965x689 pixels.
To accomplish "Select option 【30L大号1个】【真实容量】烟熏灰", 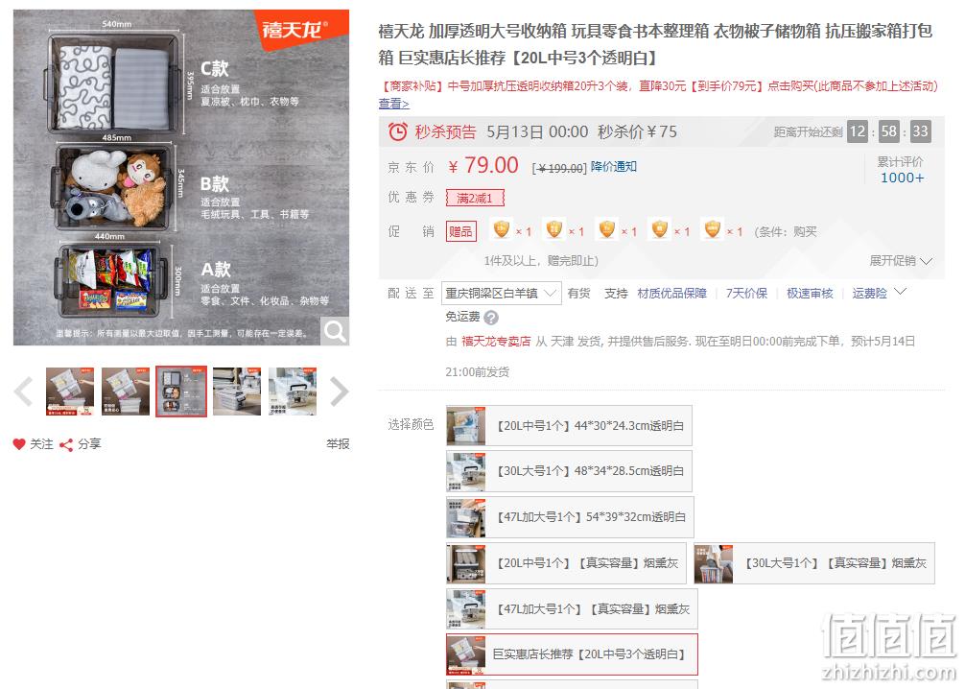I will pos(814,562).
